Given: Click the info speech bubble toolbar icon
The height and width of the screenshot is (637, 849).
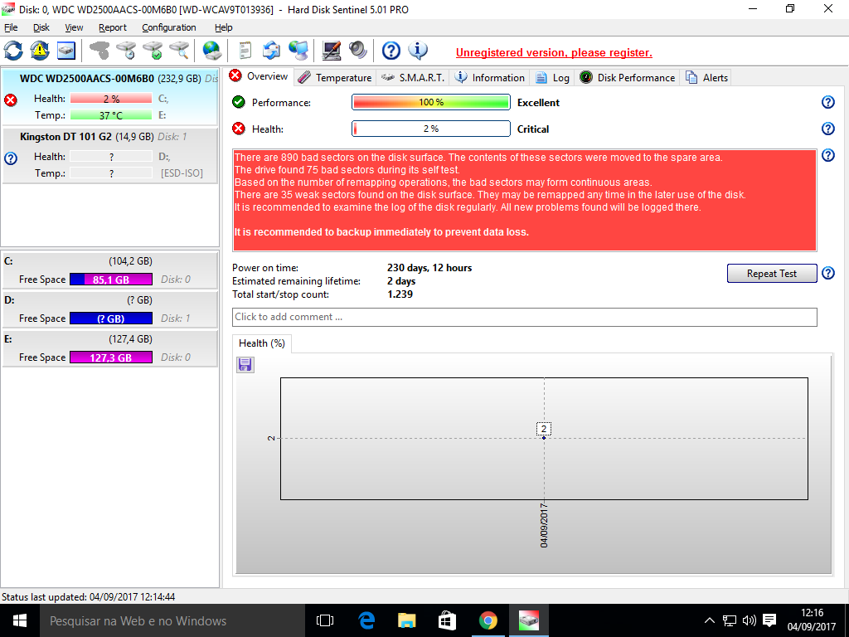Looking at the screenshot, I should [x=418, y=51].
